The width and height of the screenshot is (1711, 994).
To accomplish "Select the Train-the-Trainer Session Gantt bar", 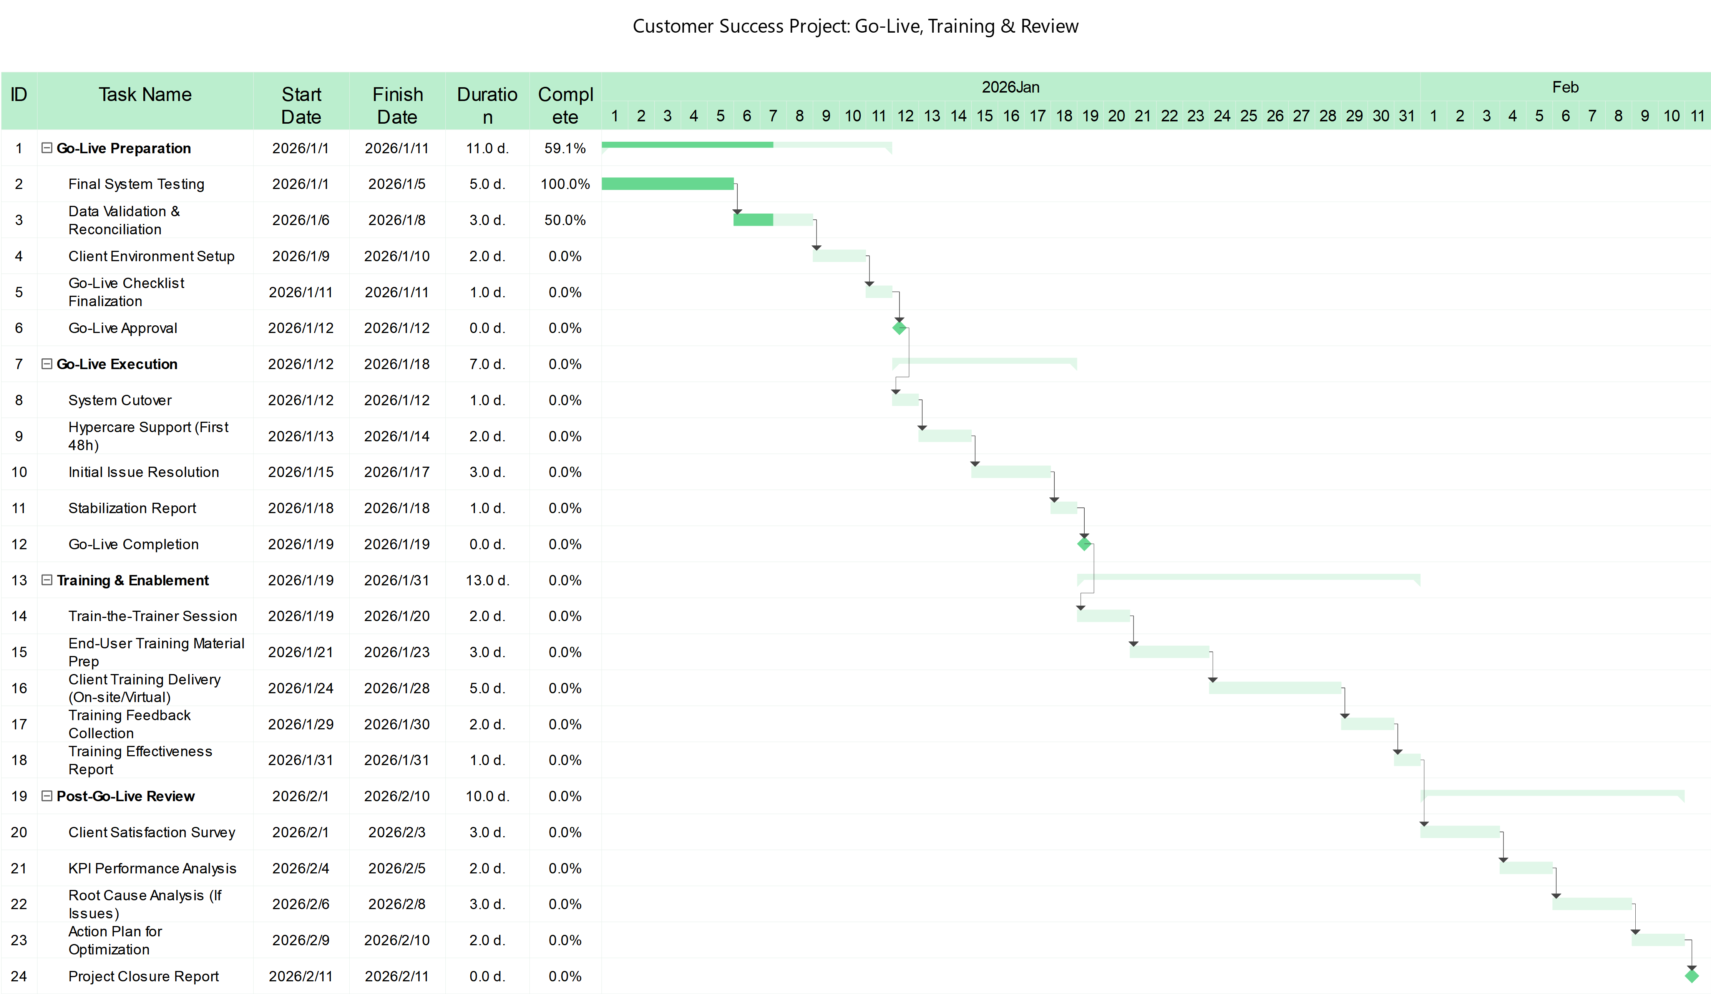I will [1103, 616].
